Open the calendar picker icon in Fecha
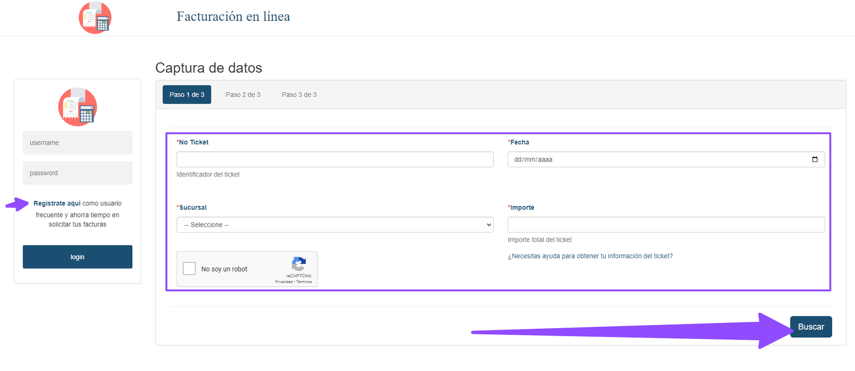855x371 pixels. 814,159
